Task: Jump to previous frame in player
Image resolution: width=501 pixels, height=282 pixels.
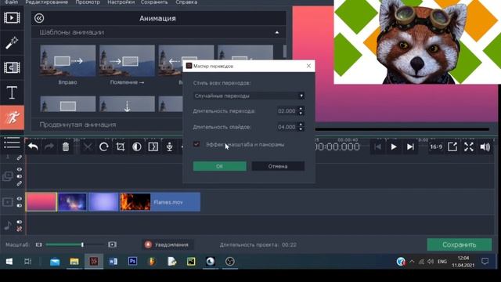Action: (x=377, y=146)
